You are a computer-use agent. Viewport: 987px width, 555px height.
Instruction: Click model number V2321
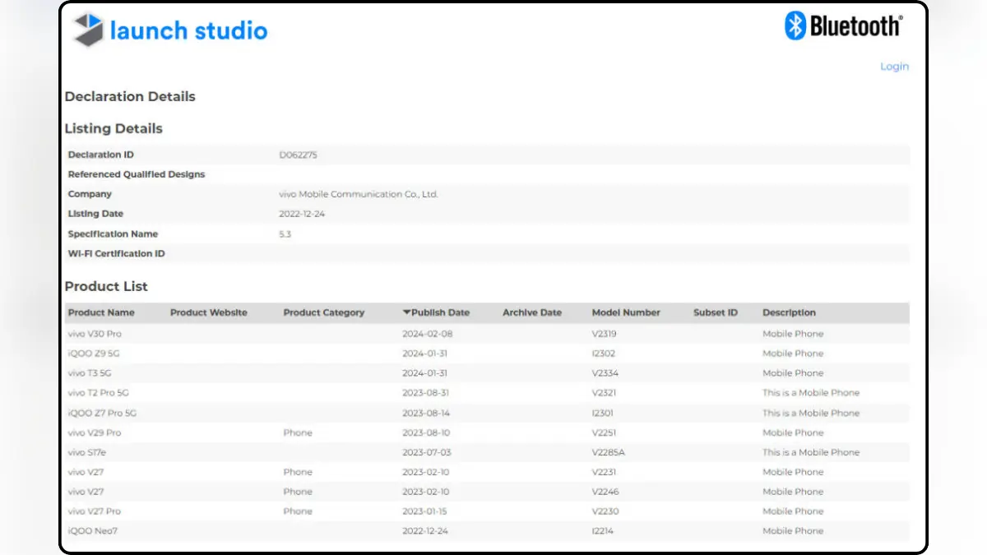[x=604, y=393]
